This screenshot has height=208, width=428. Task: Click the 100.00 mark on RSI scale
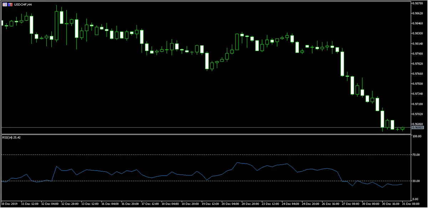[x=417, y=136]
